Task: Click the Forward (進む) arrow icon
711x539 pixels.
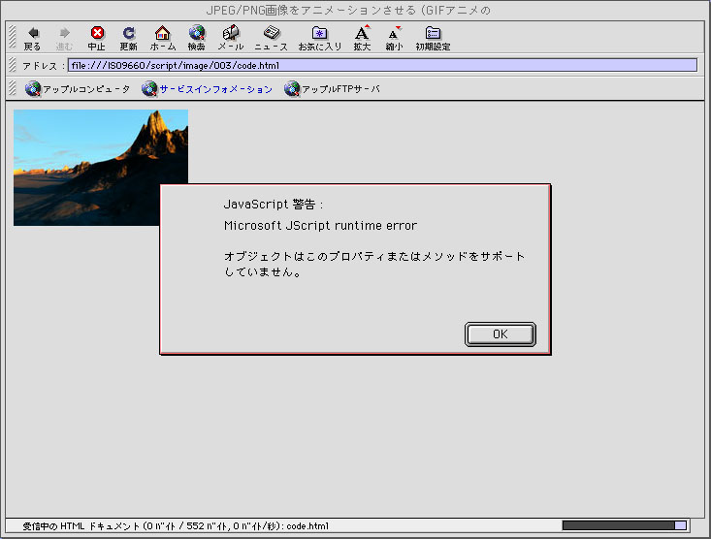Action: pos(64,33)
